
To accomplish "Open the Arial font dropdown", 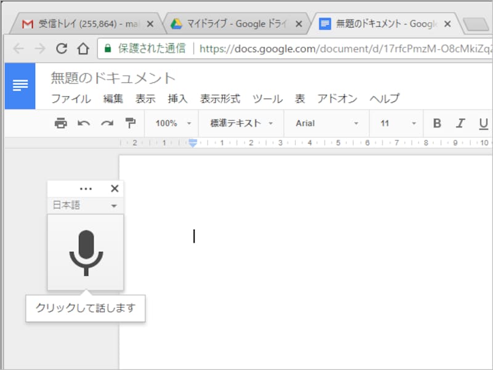I will pyautogui.click(x=326, y=123).
